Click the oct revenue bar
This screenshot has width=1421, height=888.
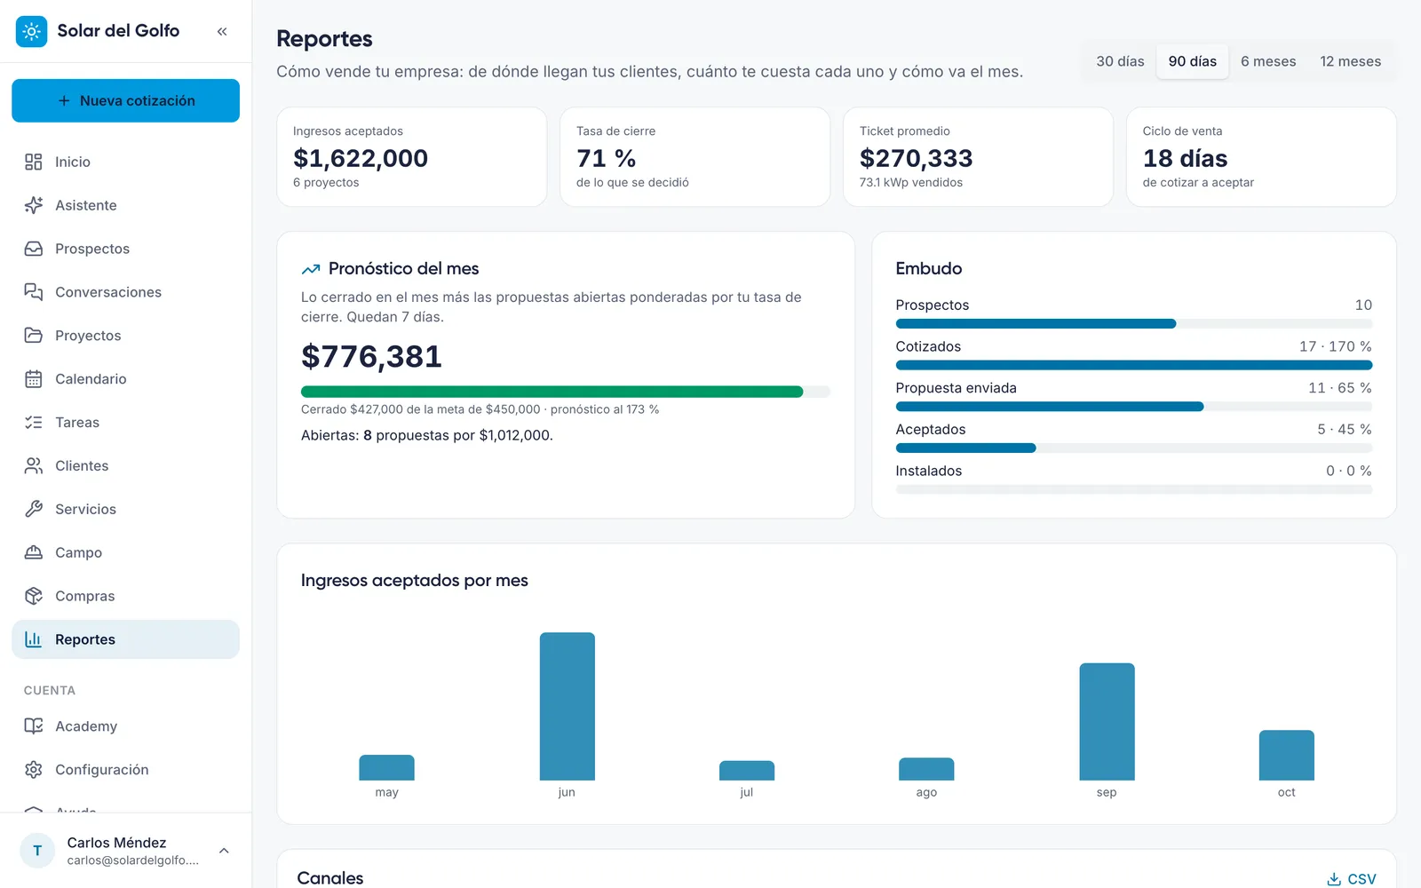click(x=1286, y=755)
